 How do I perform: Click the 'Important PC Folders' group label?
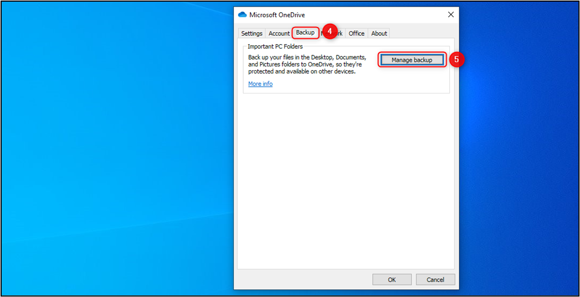click(275, 46)
